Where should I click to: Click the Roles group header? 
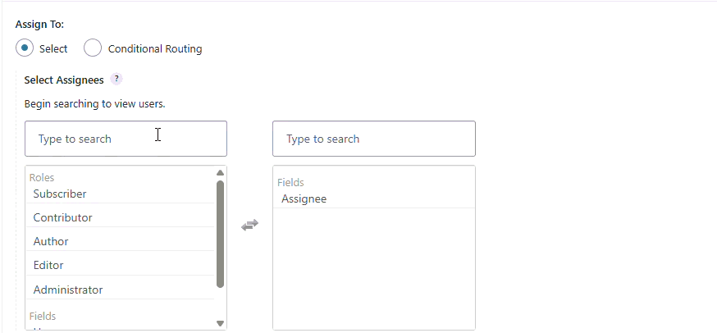point(42,177)
